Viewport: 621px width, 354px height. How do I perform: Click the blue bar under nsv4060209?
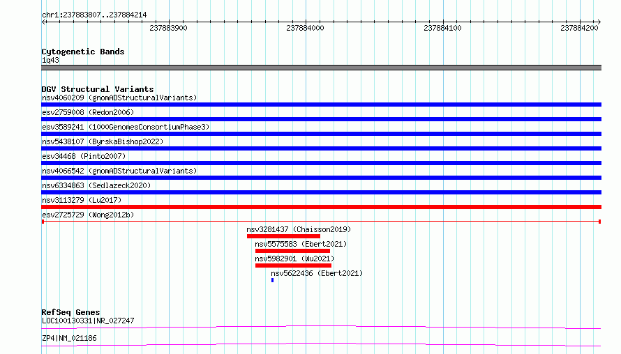click(x=321, y=105)
